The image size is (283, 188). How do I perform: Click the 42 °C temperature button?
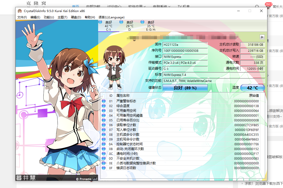(252, 88)
